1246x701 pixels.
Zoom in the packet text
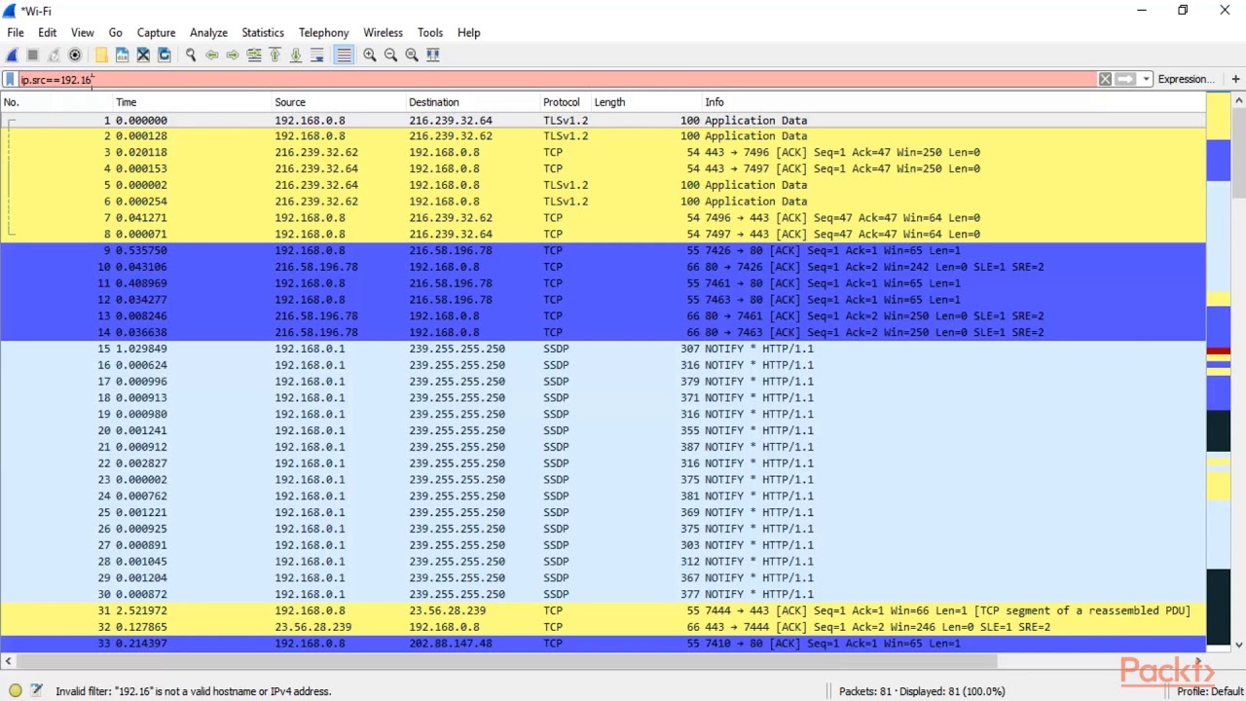370,55
